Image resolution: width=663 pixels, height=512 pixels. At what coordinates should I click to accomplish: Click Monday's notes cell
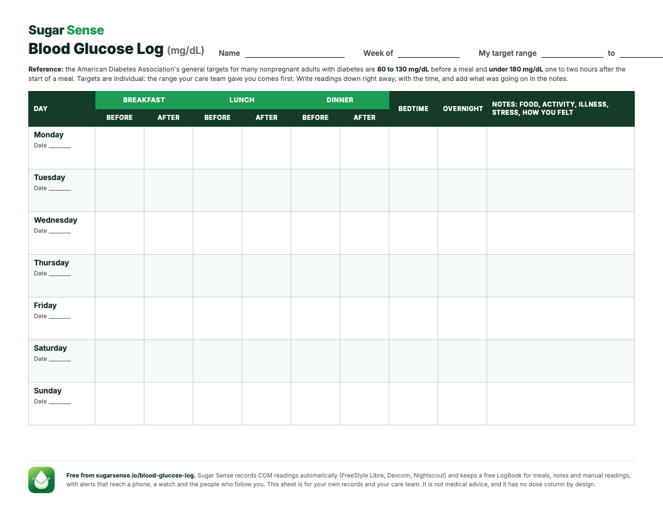point(561,148)
